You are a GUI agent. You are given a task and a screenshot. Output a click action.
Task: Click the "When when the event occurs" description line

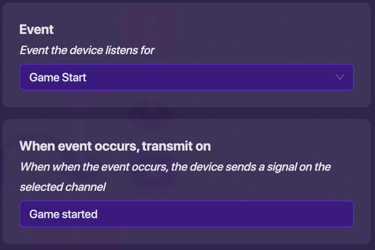[175, 167]
